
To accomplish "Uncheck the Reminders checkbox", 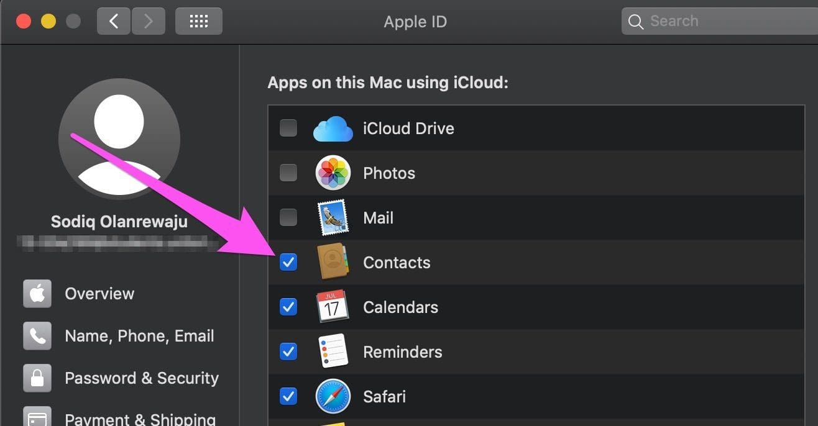I will coord(288,351).
